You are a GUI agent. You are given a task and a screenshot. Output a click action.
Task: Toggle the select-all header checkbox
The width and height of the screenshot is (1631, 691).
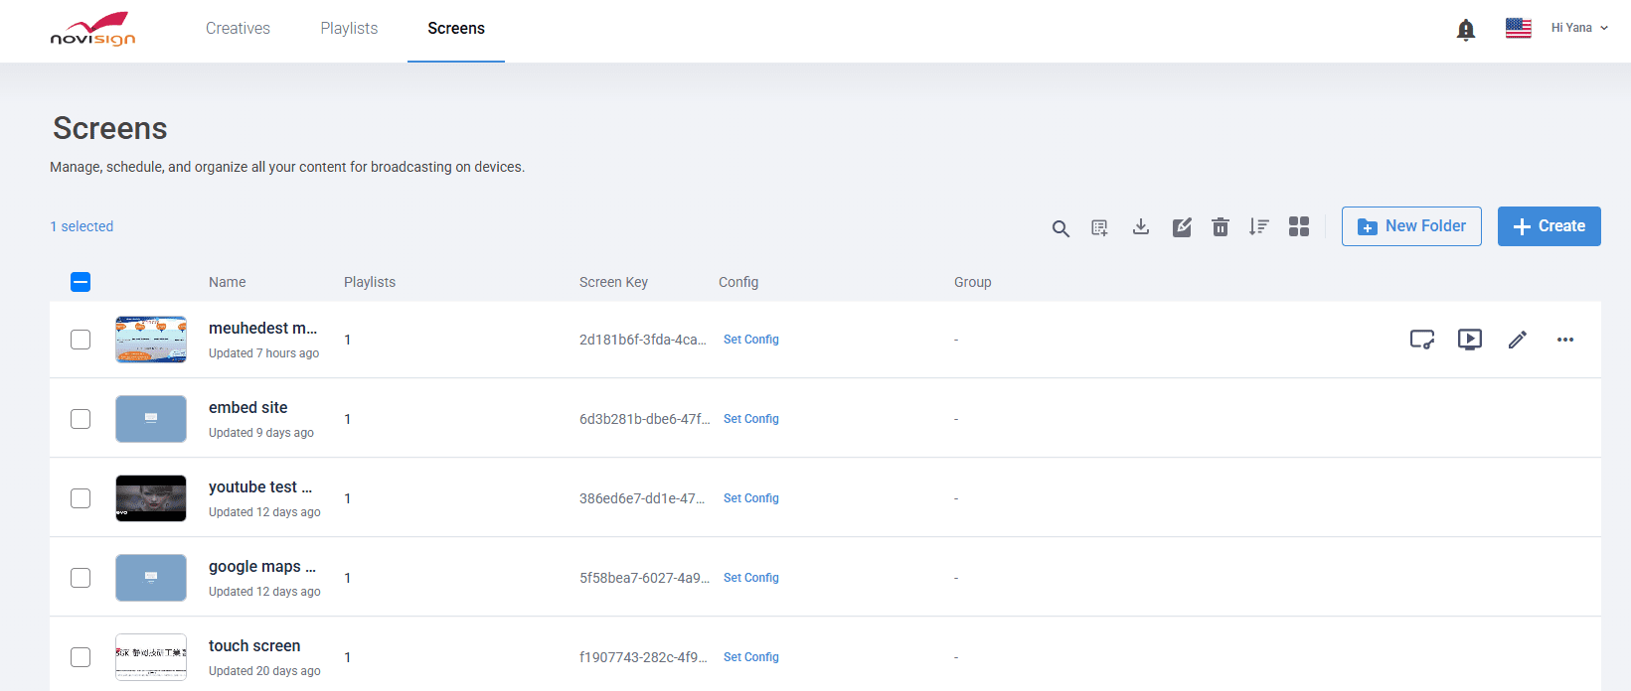pos(81,282)
